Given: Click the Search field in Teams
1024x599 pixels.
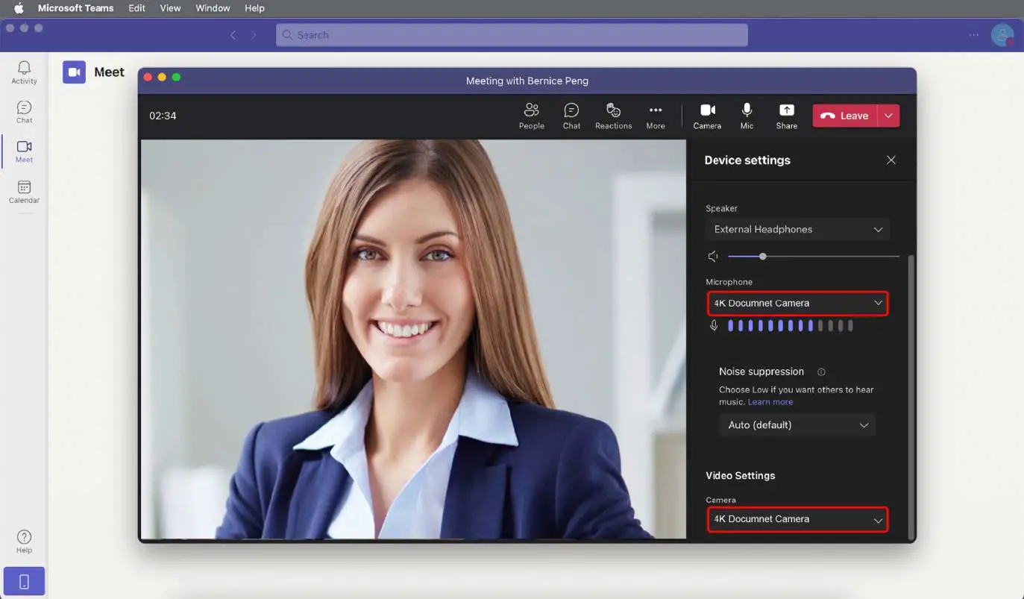Looking at the screenshot, I should point(512,35).
